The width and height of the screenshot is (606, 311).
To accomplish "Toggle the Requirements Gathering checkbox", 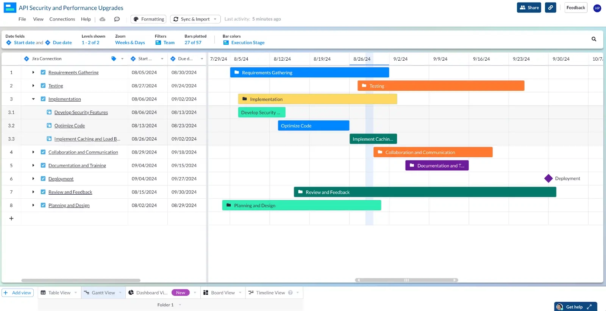I will click(x=43, y=72).
